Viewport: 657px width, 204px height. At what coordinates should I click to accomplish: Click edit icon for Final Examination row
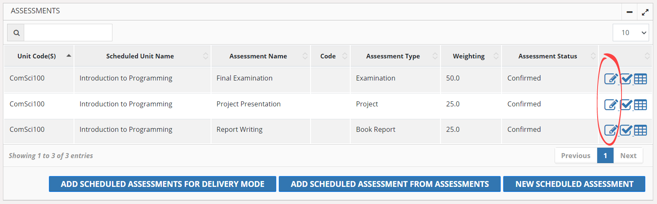(x=611, y=78)
